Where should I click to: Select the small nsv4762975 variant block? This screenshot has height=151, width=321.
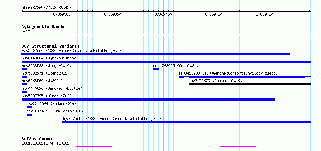click(156, 69)
